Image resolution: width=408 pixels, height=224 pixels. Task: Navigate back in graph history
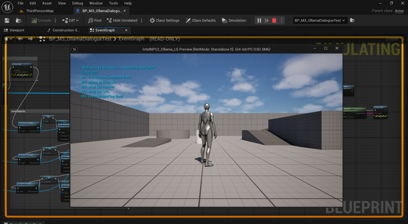[20, 39]
